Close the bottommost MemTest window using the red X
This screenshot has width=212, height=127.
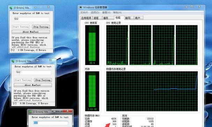[68, 111]
